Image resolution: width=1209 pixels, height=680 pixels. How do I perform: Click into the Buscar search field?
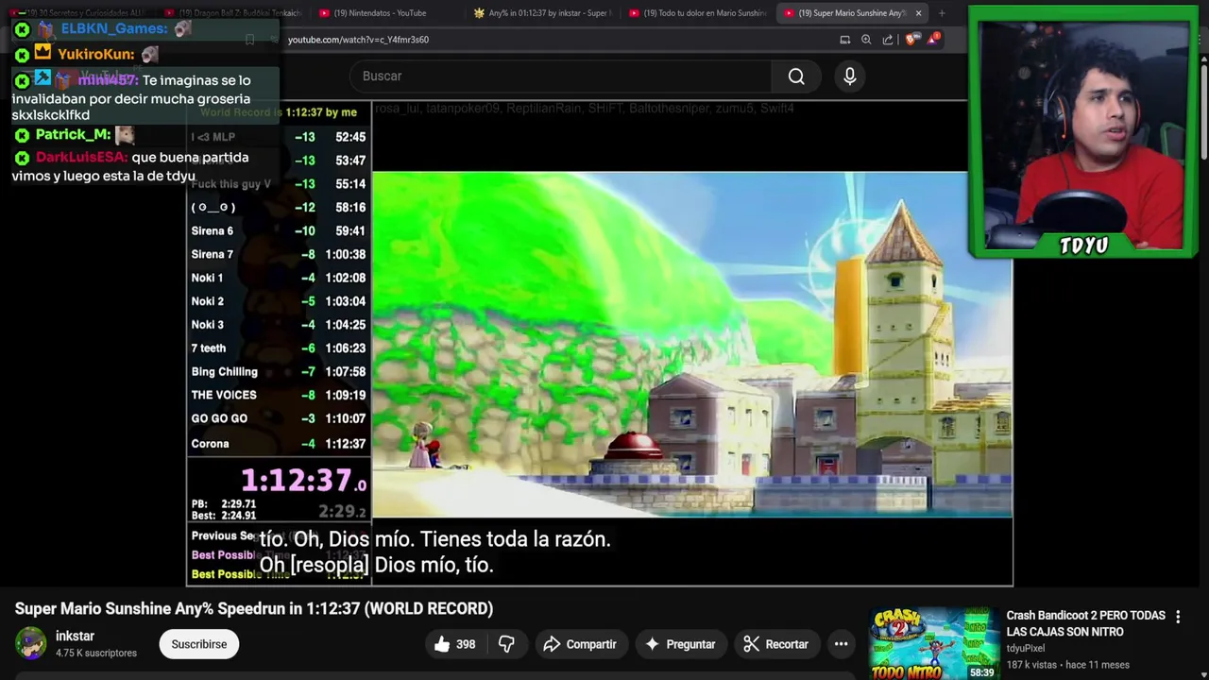click(560, 76)
